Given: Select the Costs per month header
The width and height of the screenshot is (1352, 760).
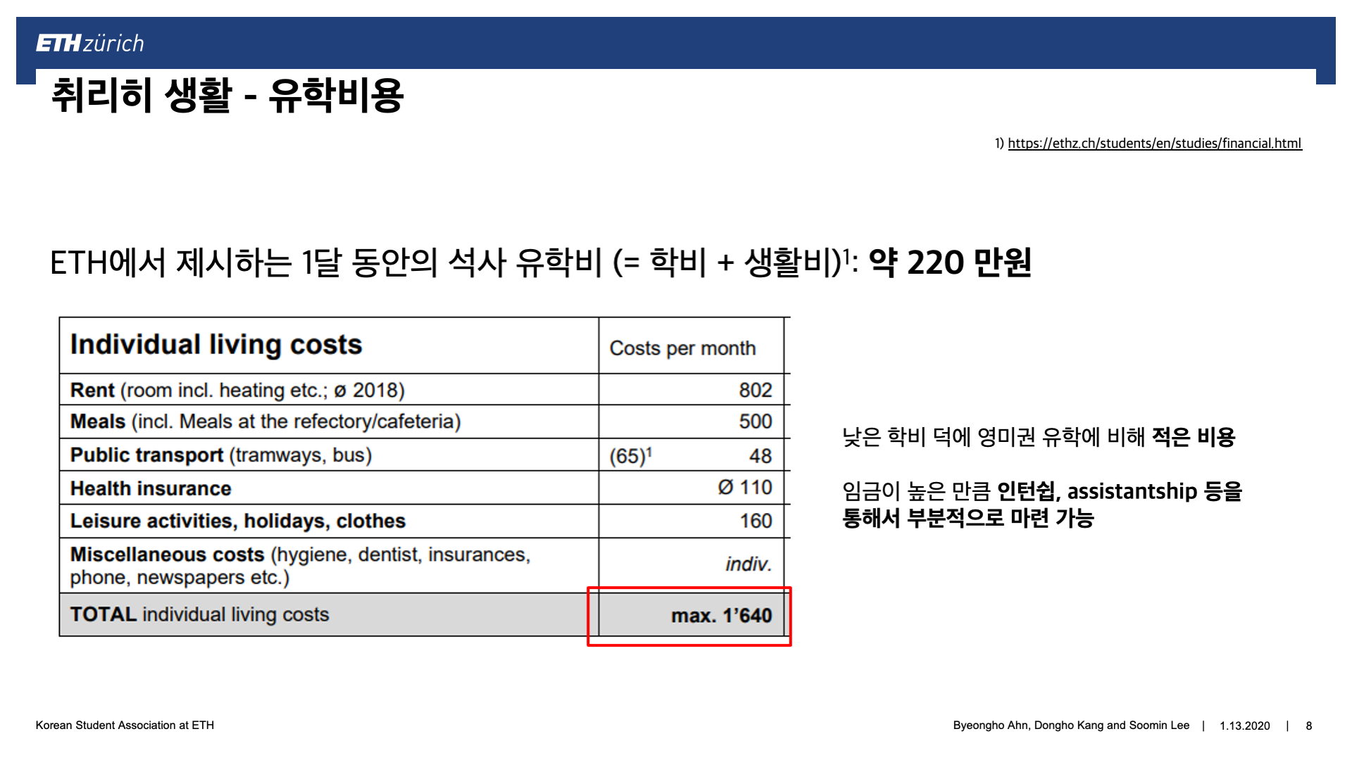Looking at the screenshot, I should click(682, 348).
